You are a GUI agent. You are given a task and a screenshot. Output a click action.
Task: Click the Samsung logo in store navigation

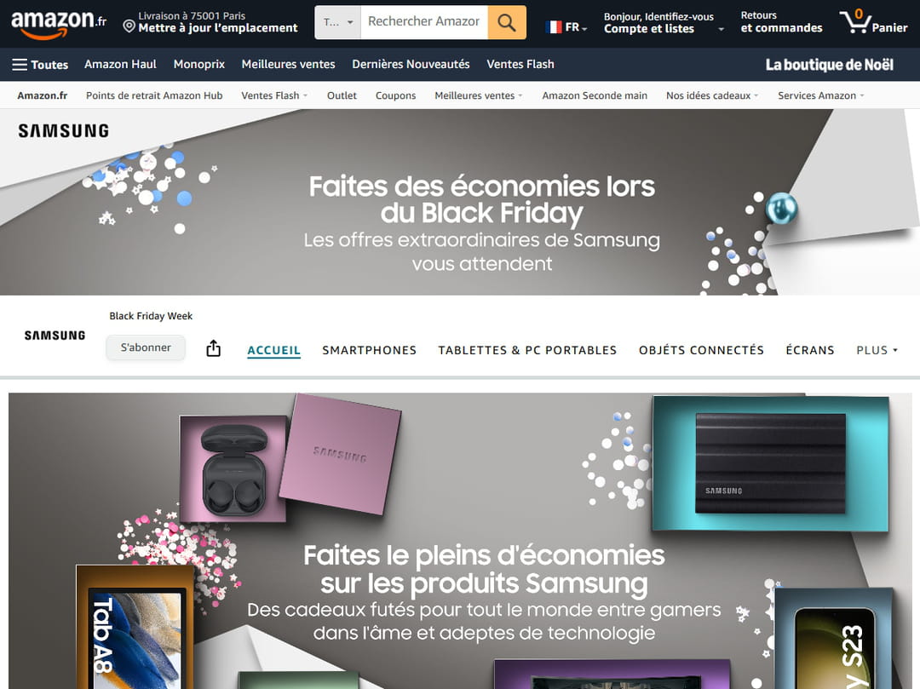(x=55, y=336)
